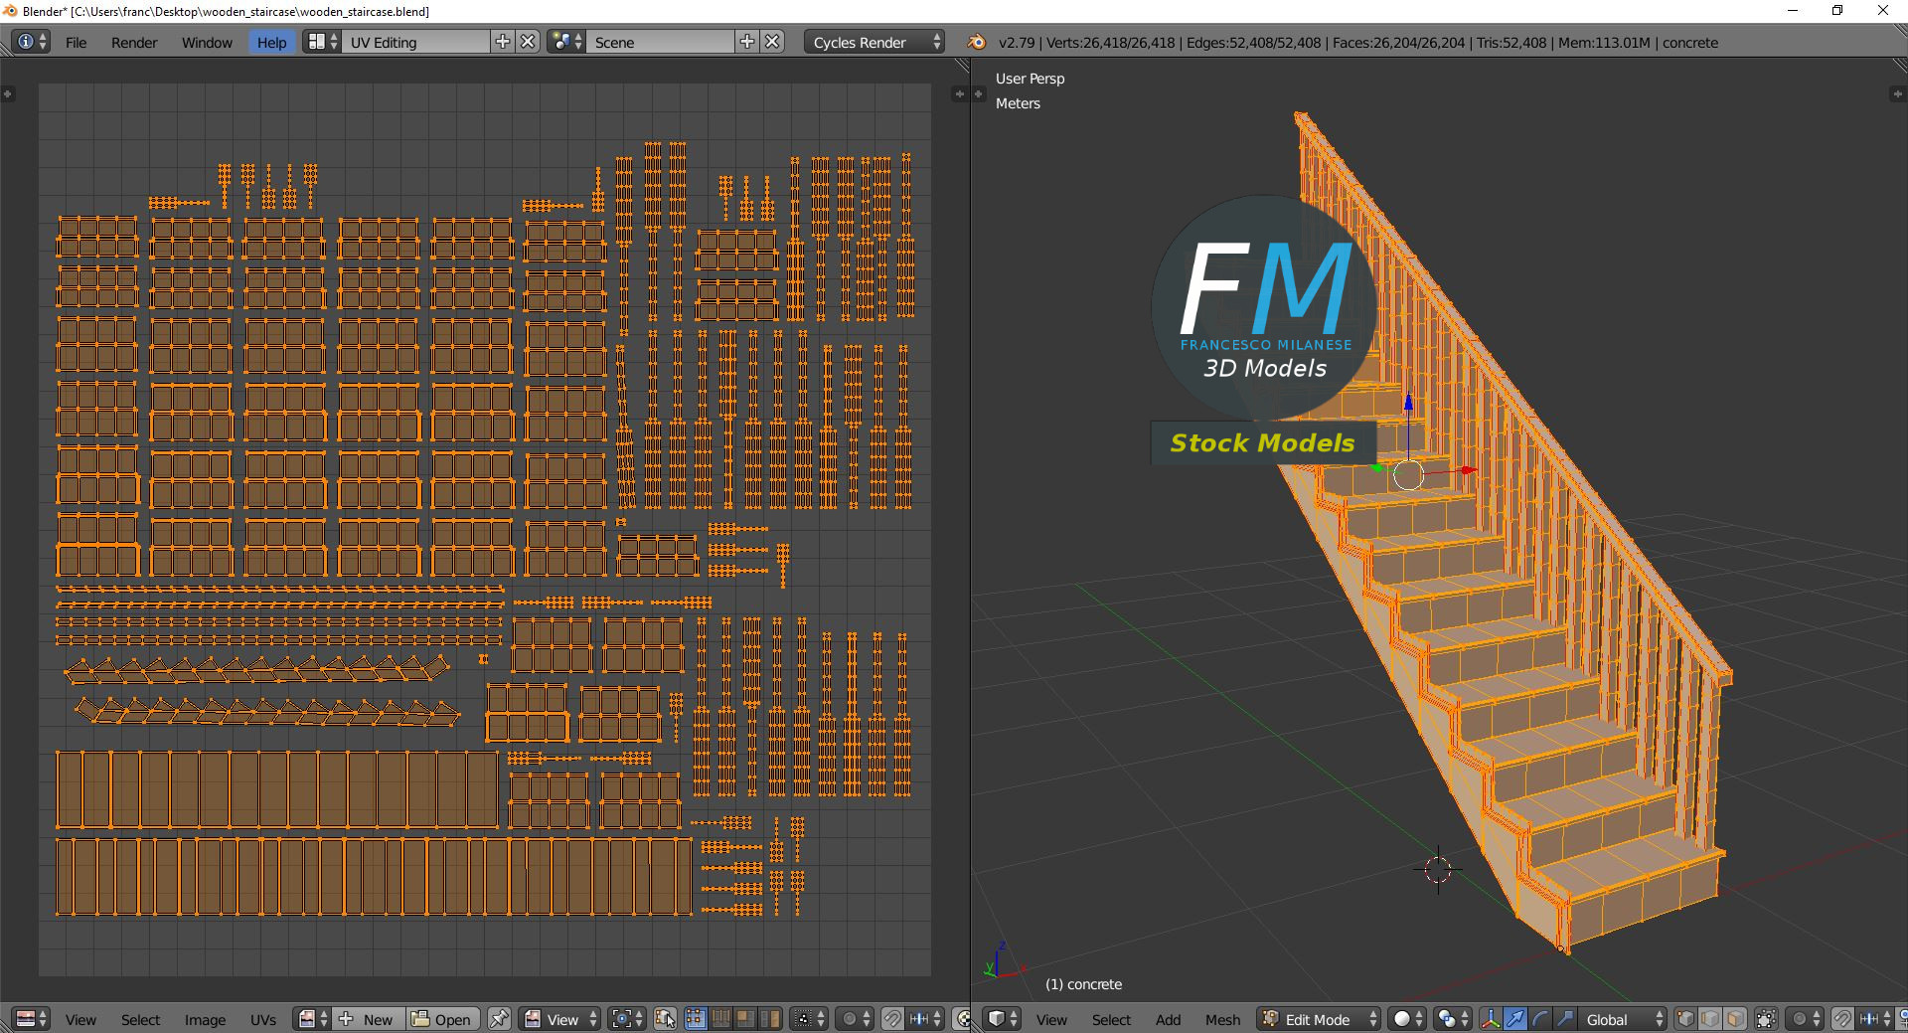1908x1033 pixels.
Task: Enable UV edge select mode
Action: (720, 1019)
